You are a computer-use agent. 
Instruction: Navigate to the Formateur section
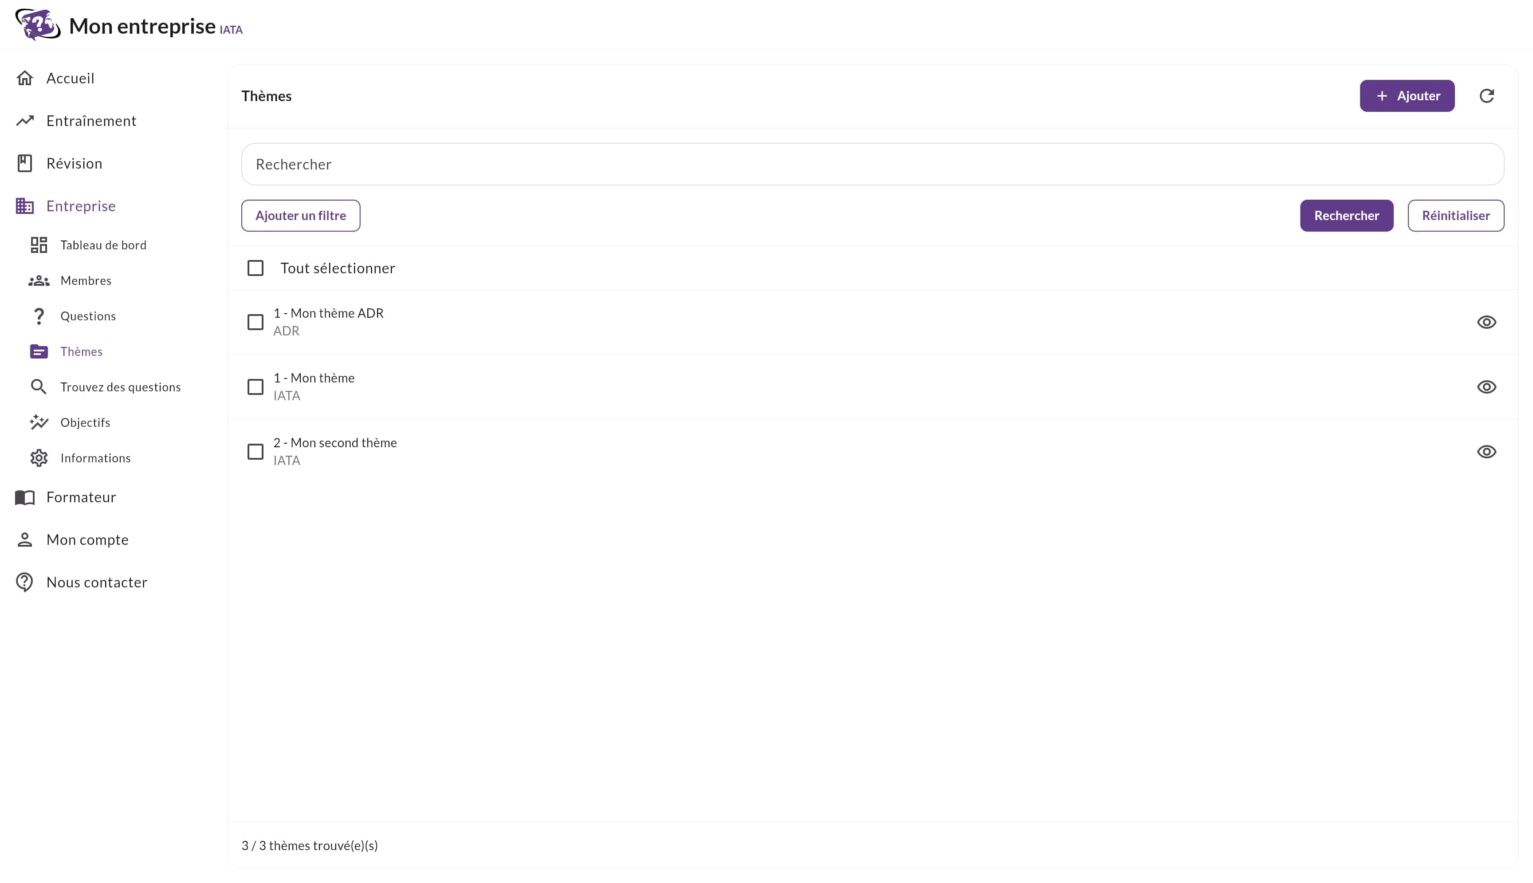tap(81, 497)
